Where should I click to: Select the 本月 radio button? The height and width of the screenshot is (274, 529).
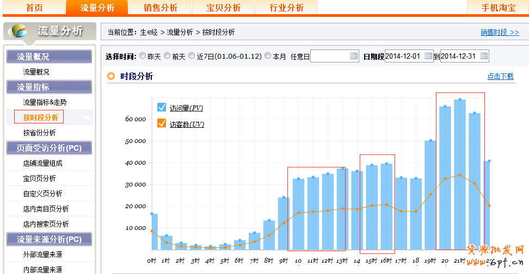click(268, 56)
